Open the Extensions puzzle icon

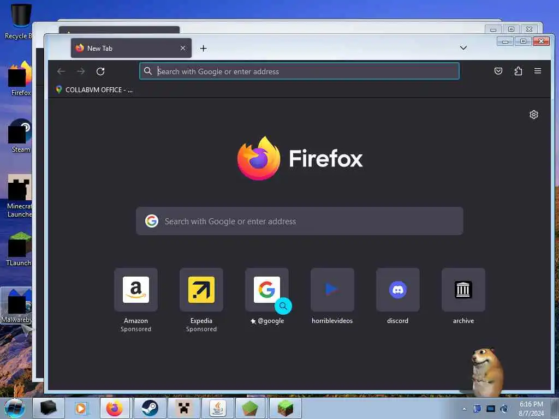pyautogui.click(x=518, y=71)
